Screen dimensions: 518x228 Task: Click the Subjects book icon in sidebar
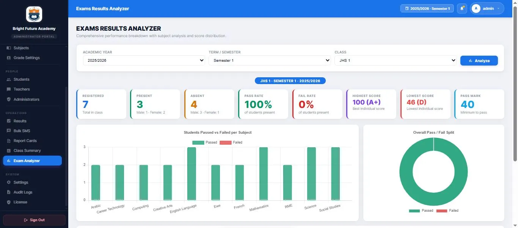point(9,48)
